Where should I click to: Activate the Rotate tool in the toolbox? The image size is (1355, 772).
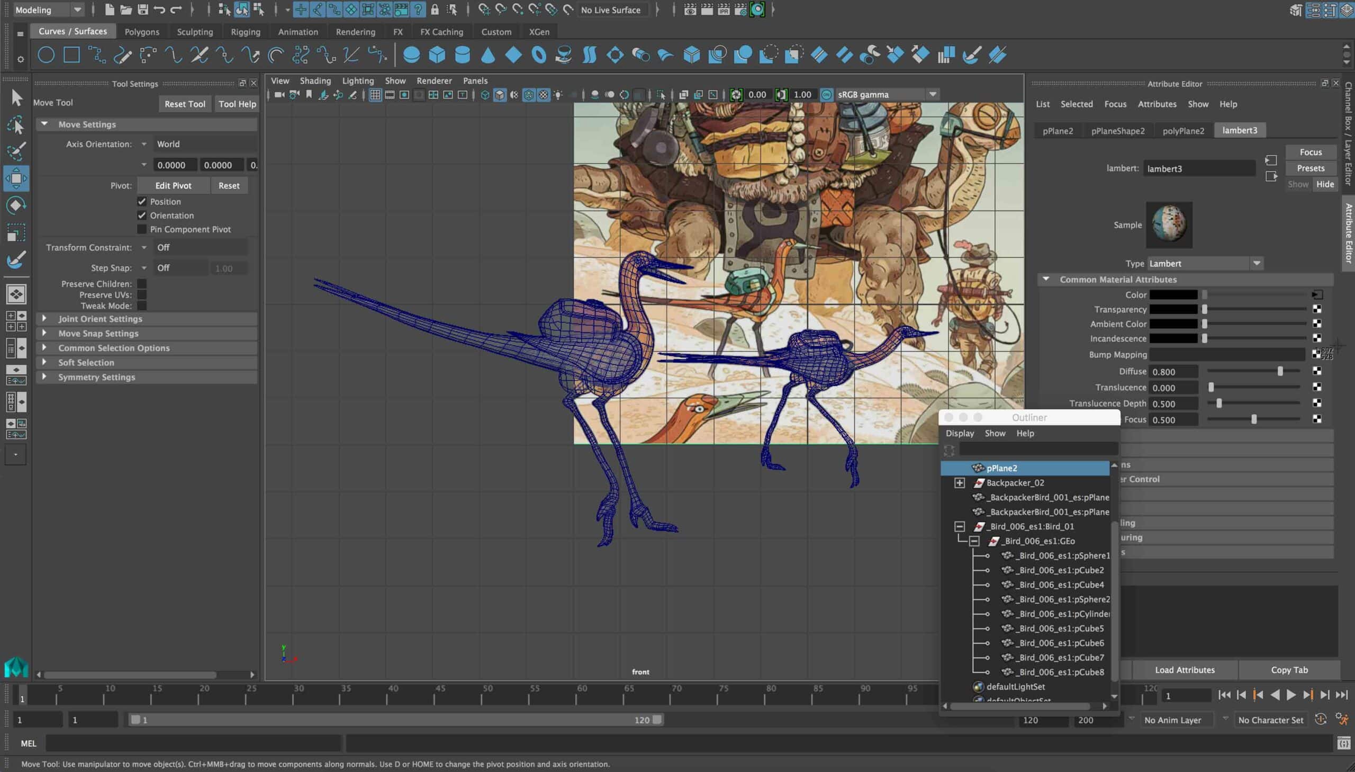point(16,205)
